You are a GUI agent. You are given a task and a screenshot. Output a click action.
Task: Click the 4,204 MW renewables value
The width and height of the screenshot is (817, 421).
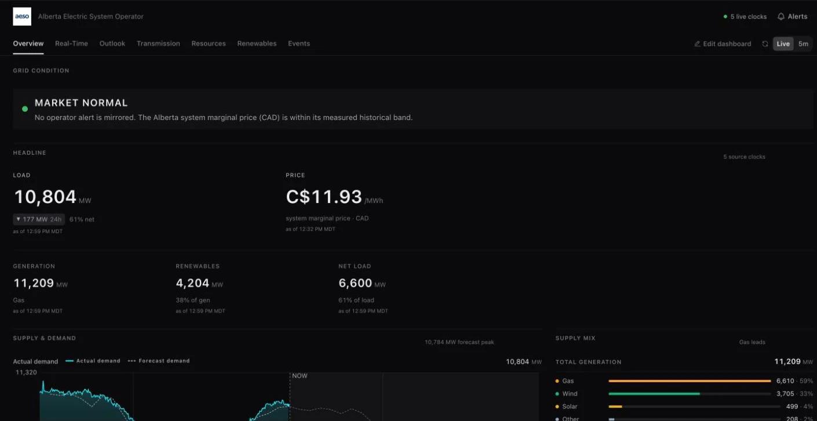click(x=192, y=283)
